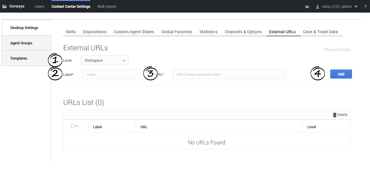Click the user profile avatar icon
Image resolution: width=370 pixels, height=169 pixels.
(x=317, y=7)
